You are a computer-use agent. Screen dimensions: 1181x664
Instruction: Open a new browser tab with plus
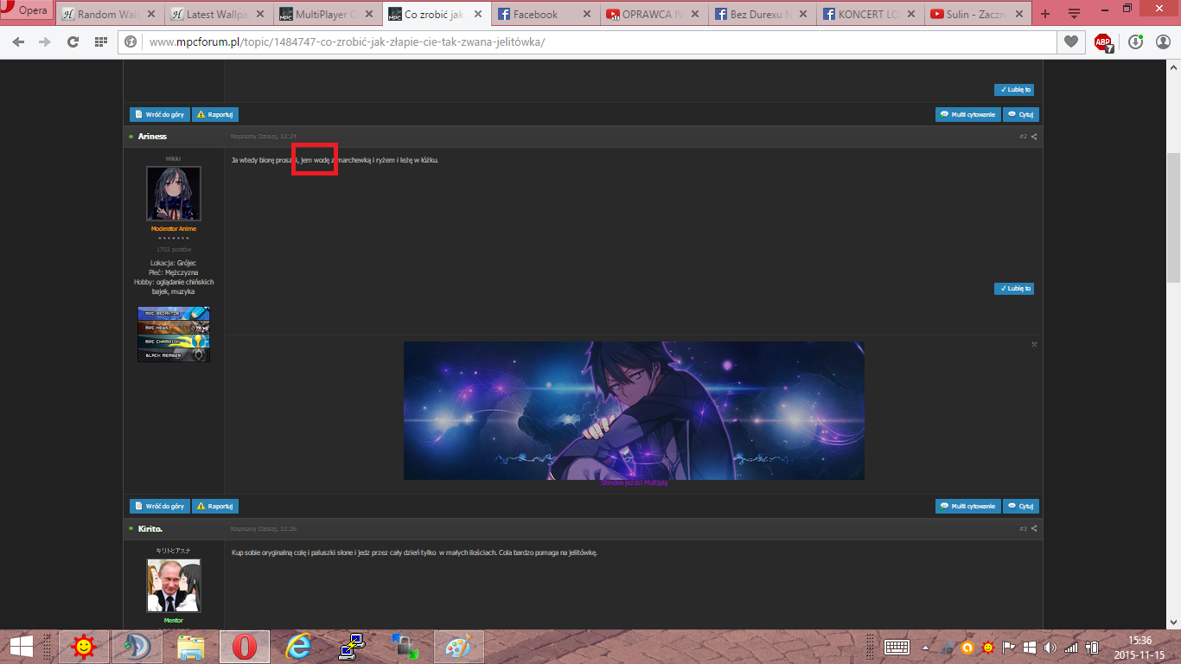coord(1045,14)
